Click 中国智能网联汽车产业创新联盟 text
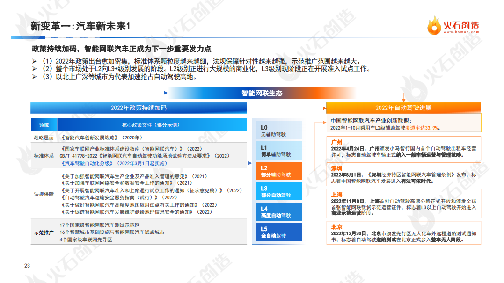 (371, 121)
